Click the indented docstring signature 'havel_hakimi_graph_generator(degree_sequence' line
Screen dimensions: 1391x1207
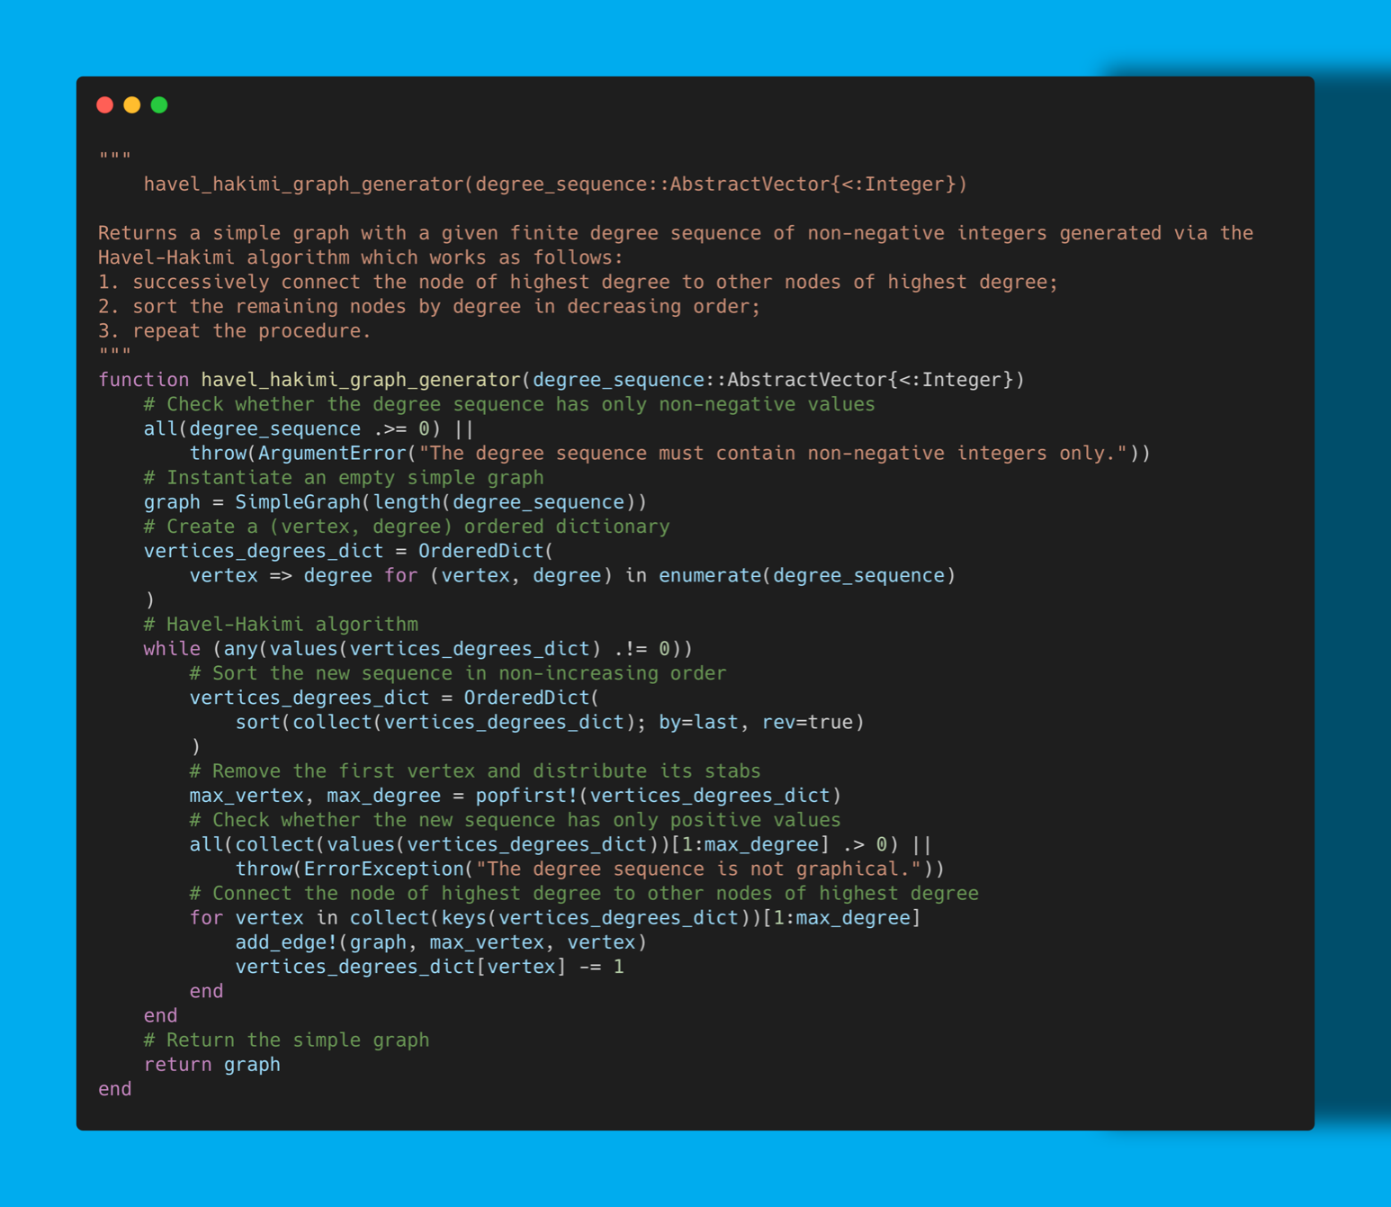556,185
